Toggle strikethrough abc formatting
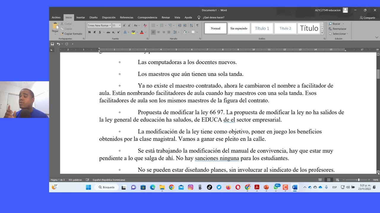Viewport: 380px width, 213px height. (108, 32)
